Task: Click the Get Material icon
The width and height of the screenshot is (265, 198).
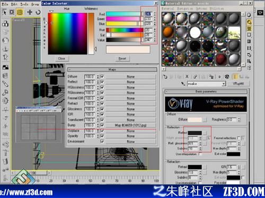Action: tap(165, 77)
